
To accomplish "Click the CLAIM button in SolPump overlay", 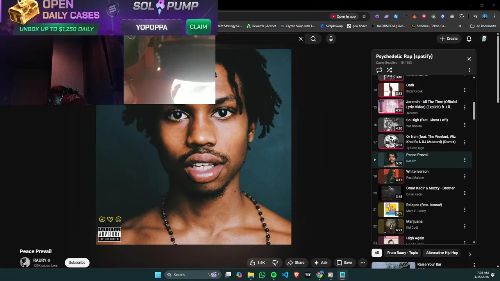I will [198, 27].
